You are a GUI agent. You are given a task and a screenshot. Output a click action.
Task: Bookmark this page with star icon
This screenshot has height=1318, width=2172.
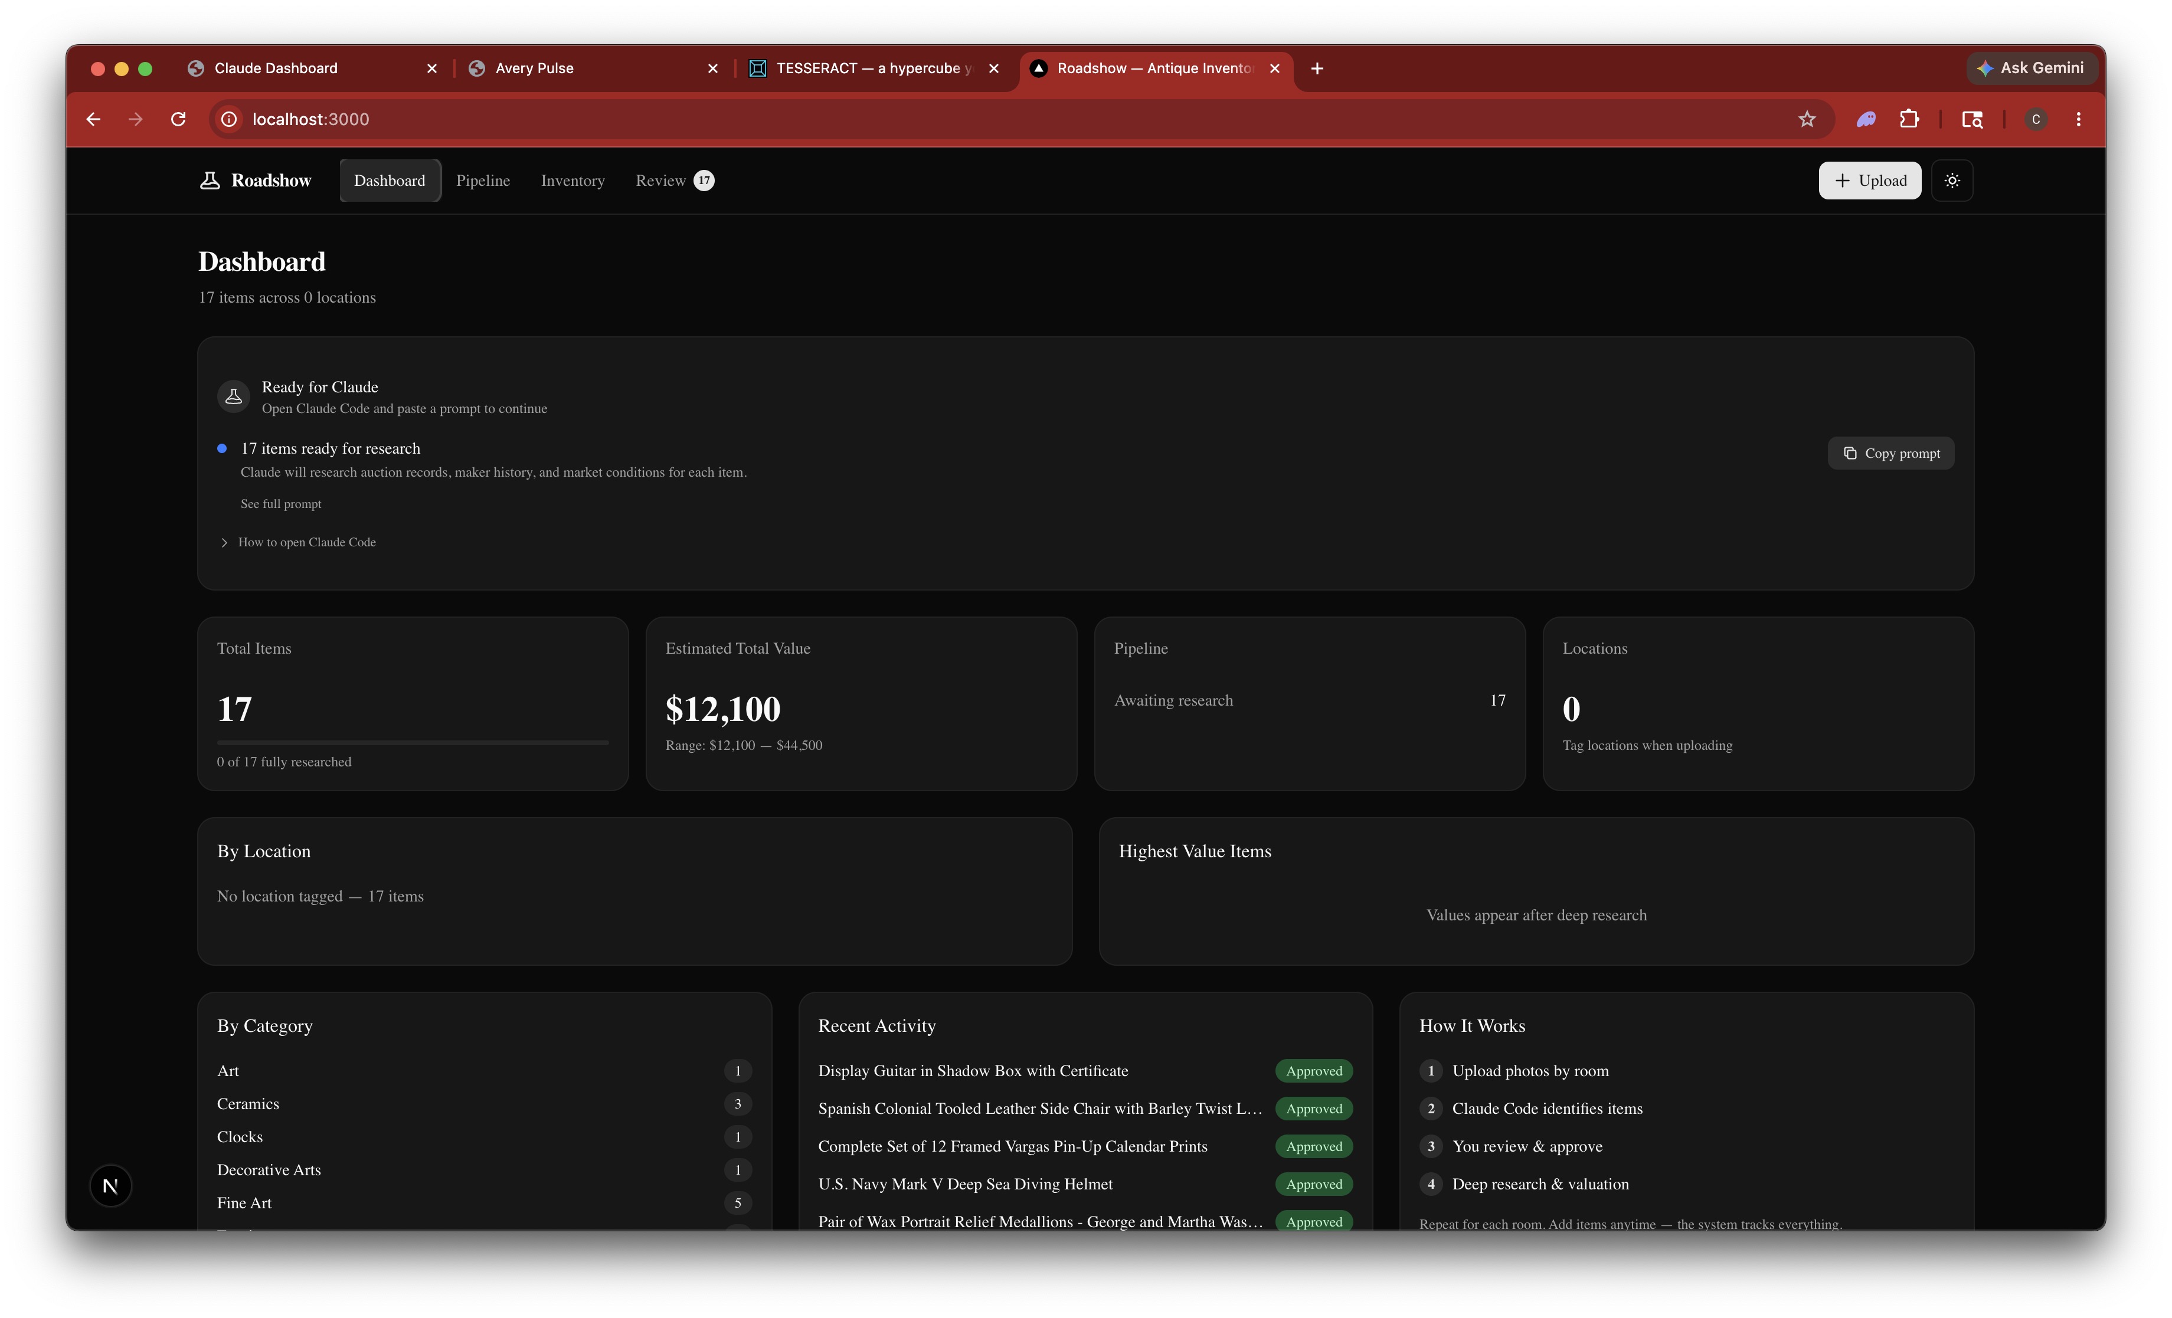1807,119
